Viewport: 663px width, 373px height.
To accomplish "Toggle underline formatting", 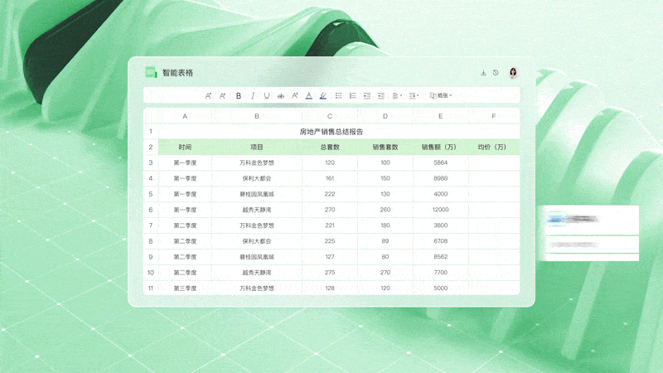I will [x=267, y=96].
